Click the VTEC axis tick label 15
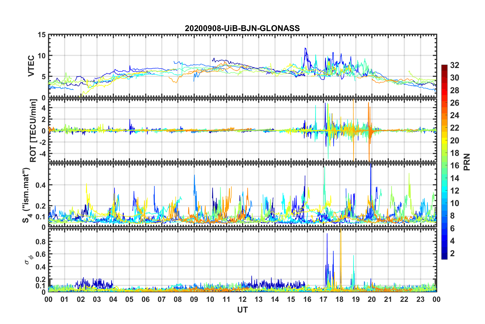The width and height of the screenshot is (485, 324). (42, 35)
